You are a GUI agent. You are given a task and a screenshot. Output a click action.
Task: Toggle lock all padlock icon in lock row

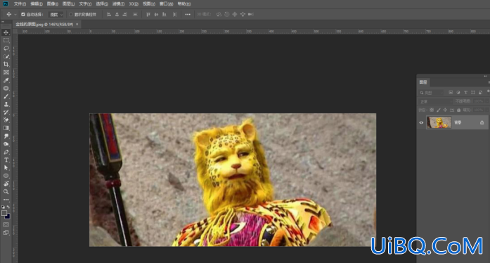point(459,110)
